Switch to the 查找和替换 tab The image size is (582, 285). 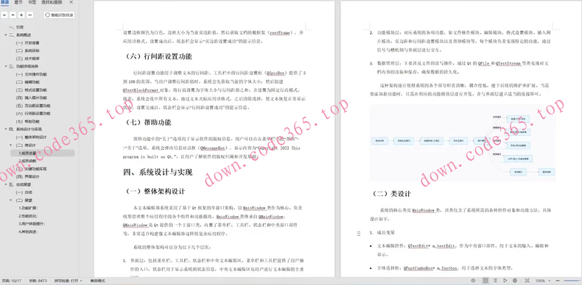tap(52, 2)
